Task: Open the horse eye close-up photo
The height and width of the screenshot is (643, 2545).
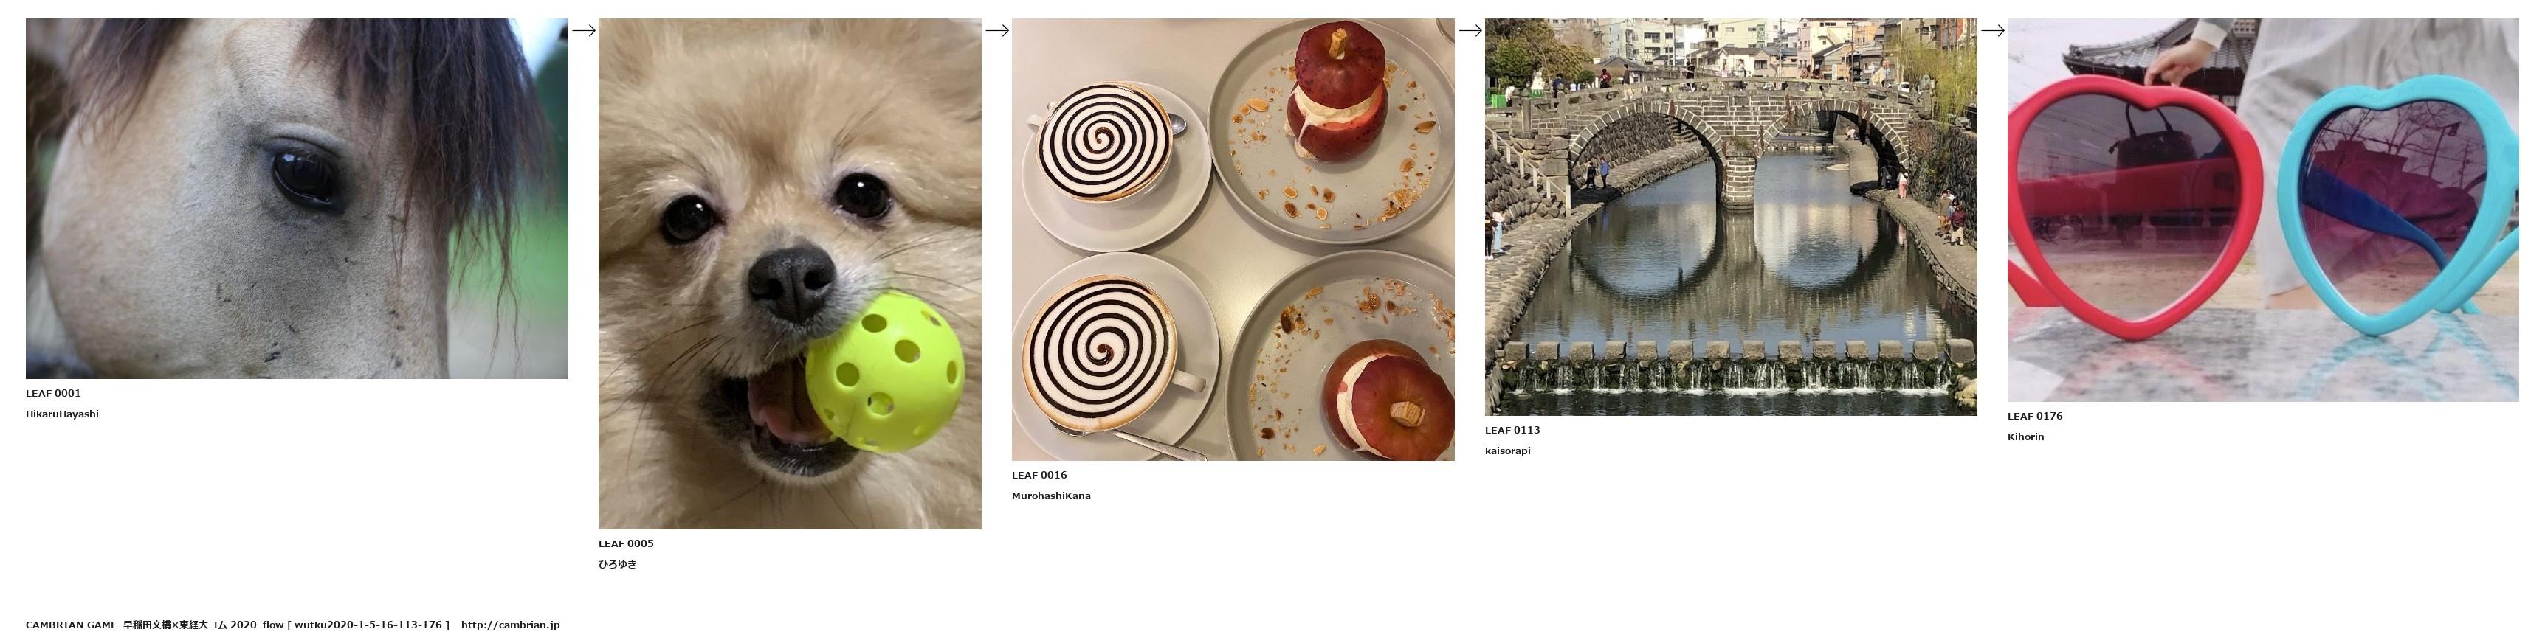Action: click(x=297, y=198)
